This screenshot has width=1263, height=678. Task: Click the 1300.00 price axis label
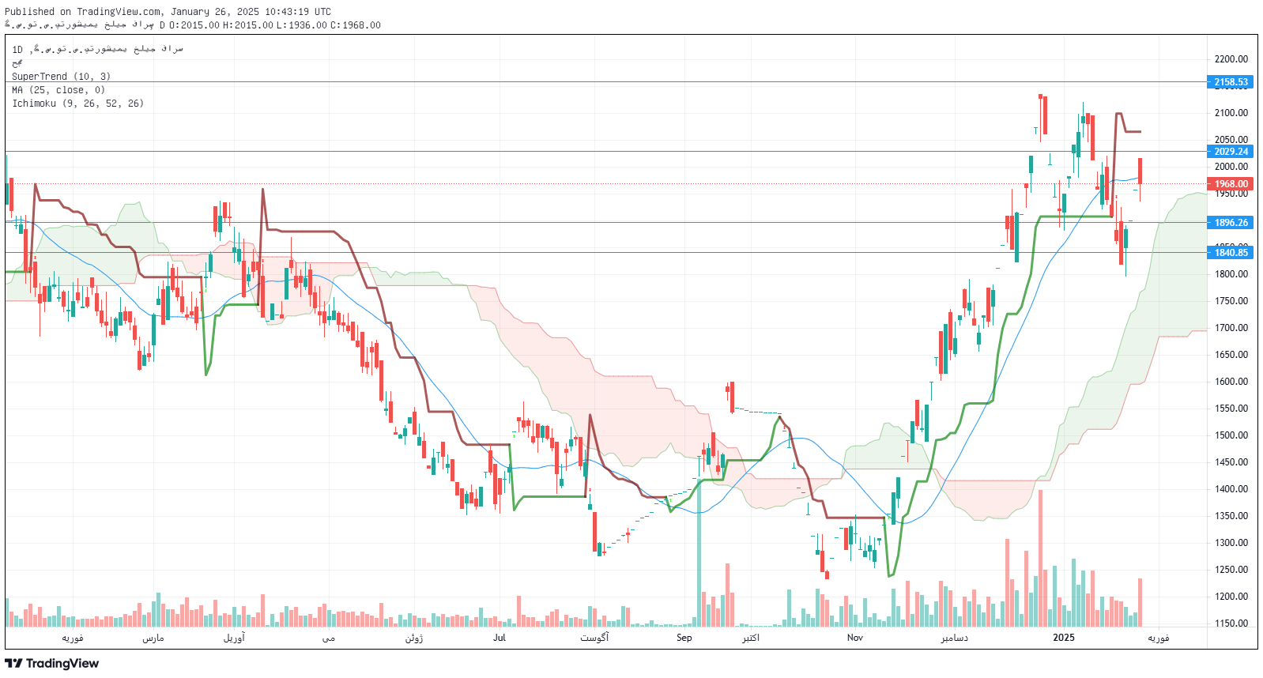pyautogui.click(x=1231, y=543)
